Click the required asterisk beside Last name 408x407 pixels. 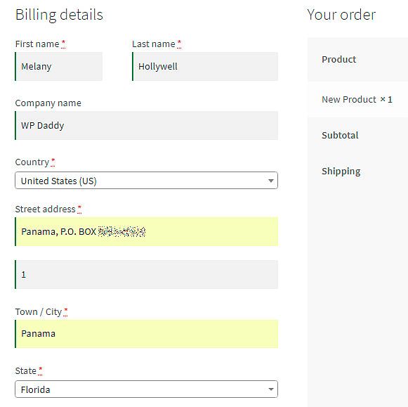coord(179,44)
